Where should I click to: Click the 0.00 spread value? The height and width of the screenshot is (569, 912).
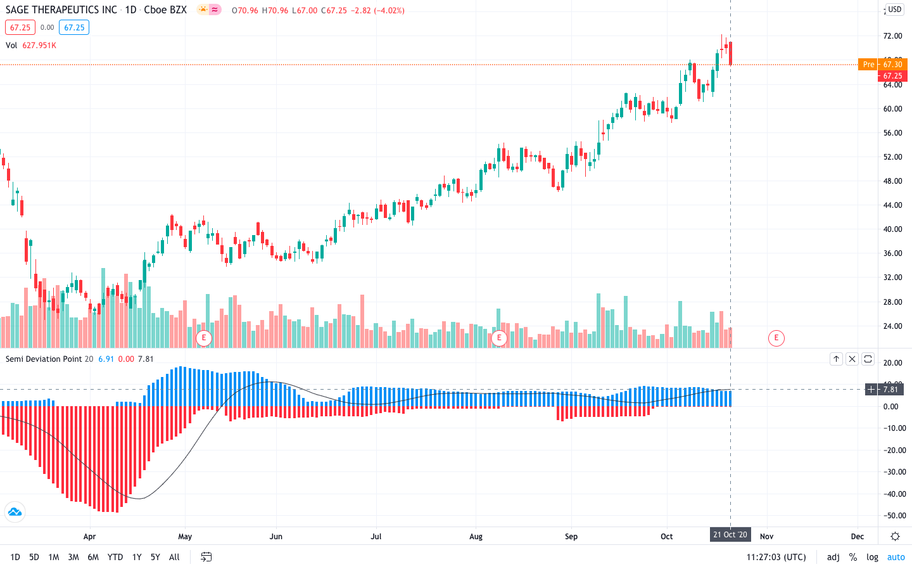pyautogui.click(x=47, y=27)
